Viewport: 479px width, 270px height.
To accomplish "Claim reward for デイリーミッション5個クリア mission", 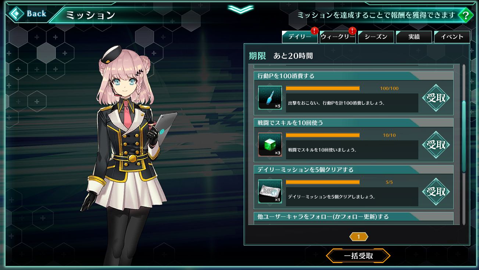I will pyautogui.click(x=436, y=192).
